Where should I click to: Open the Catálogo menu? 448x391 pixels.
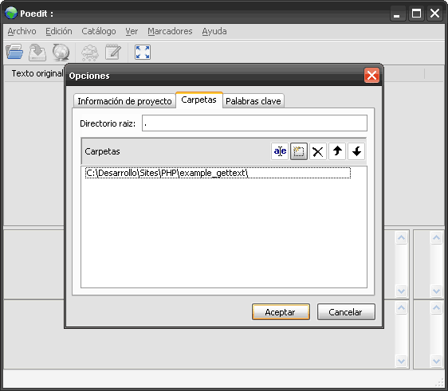(99, 31)
